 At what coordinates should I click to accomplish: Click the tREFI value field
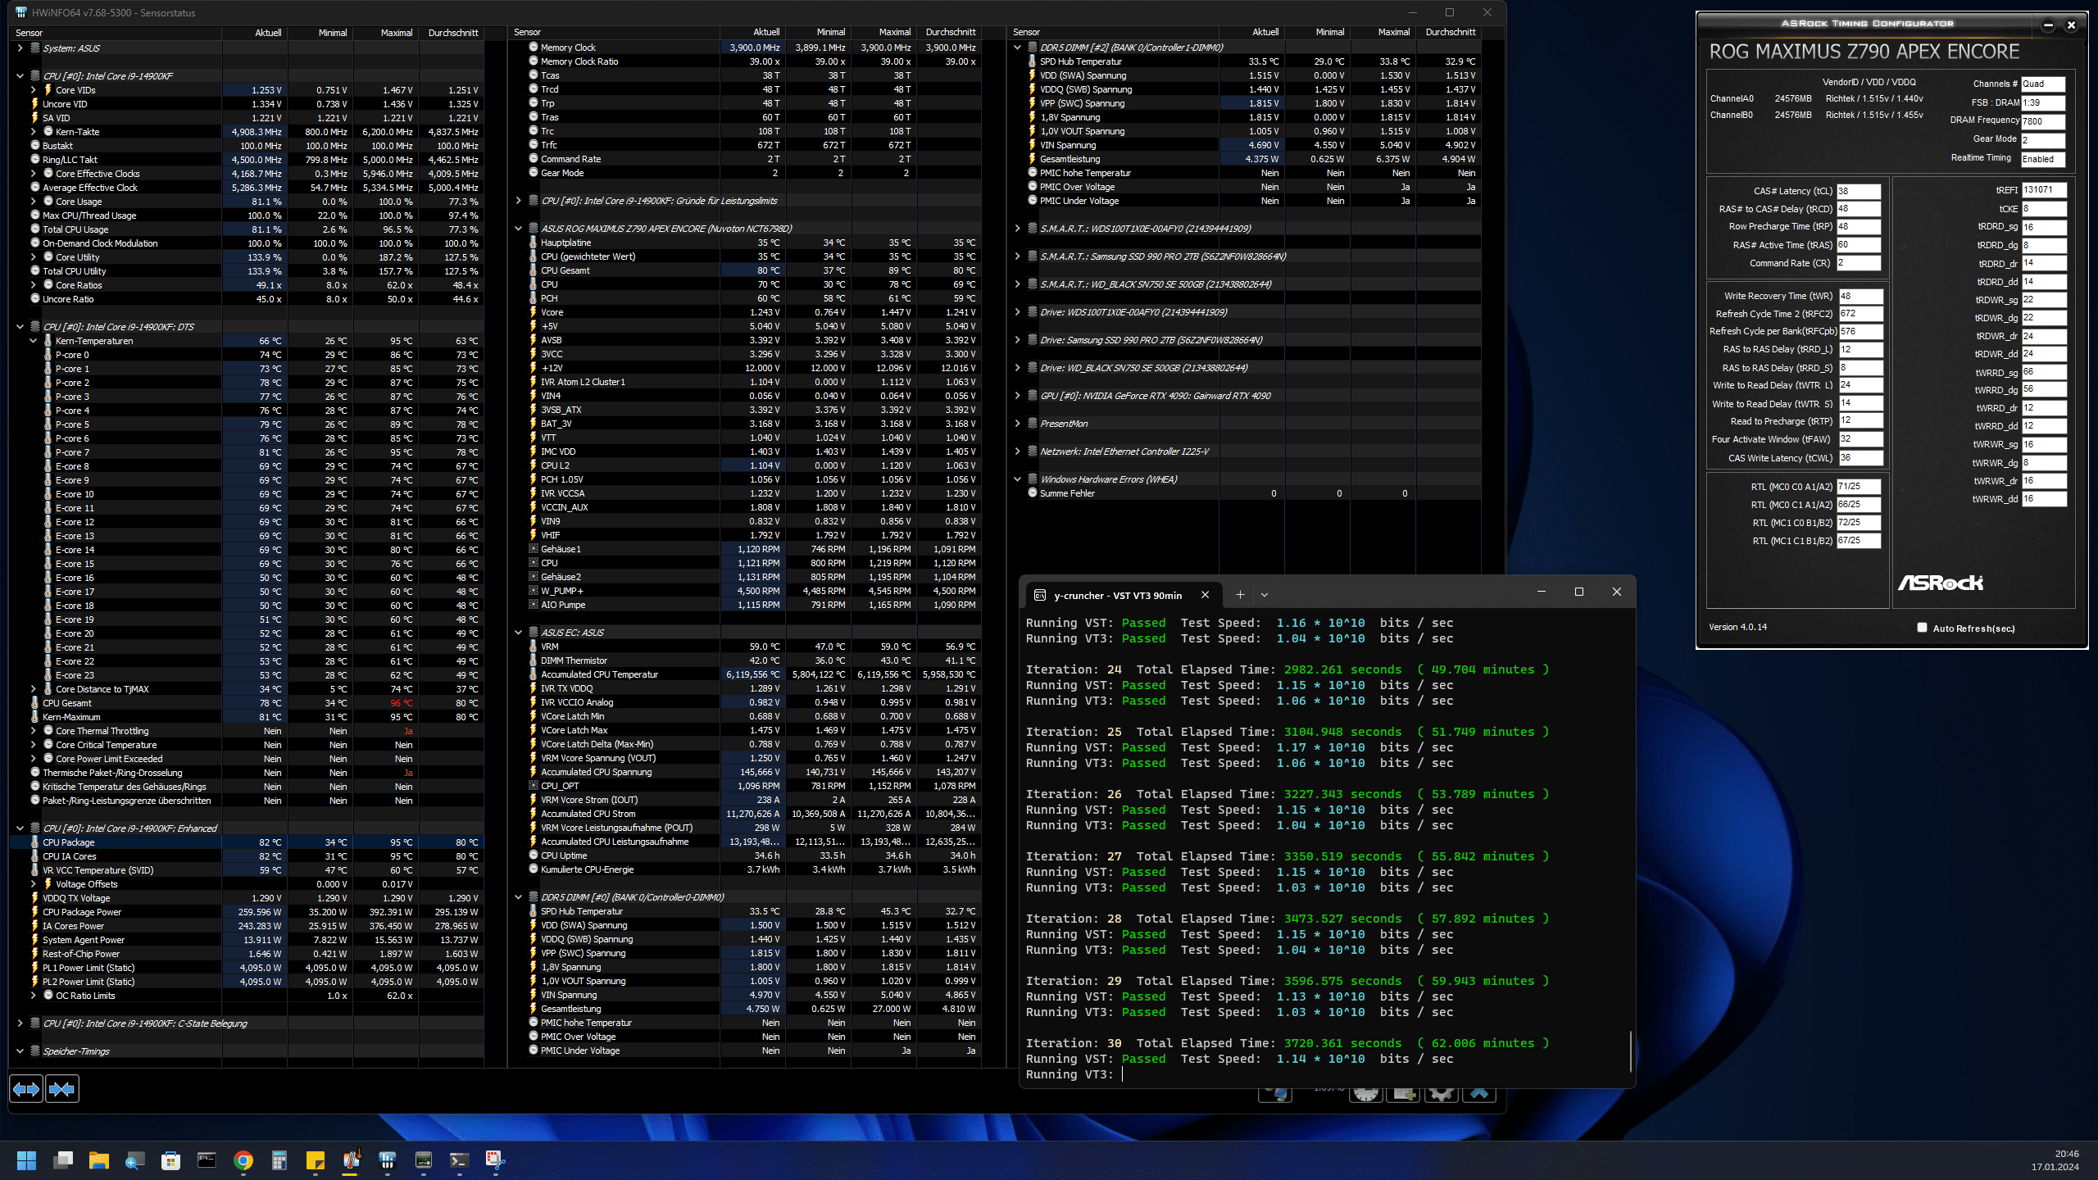click(x=2043, y=190)
